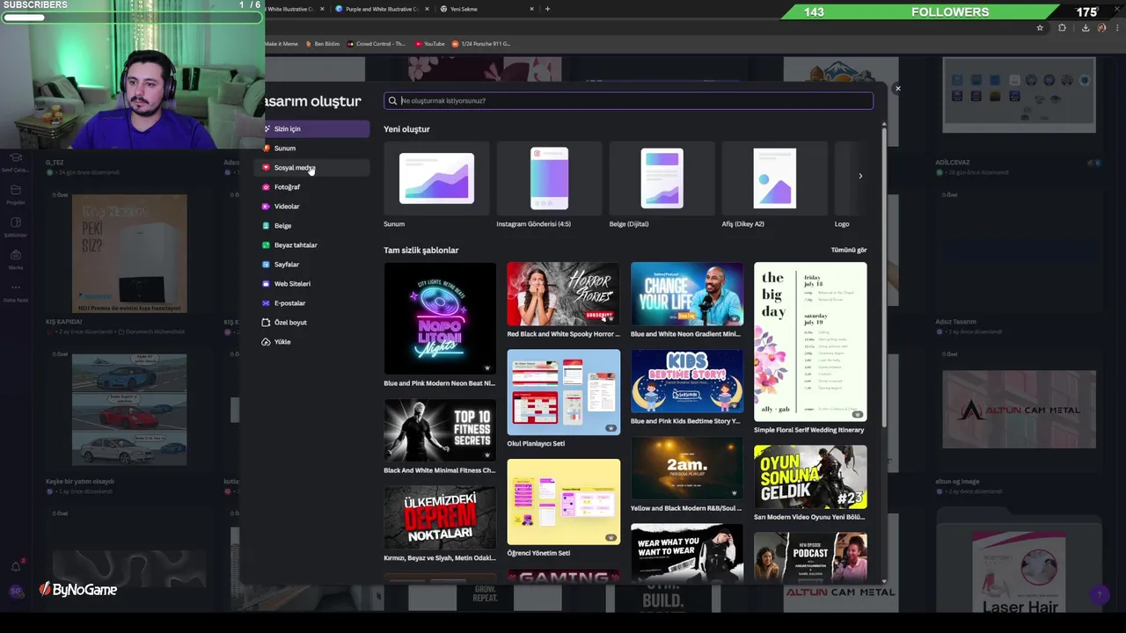Open the Chrome profile avatar
Image resolution: width=1126 pixels, height=633 pixels.
(1102, 28)
